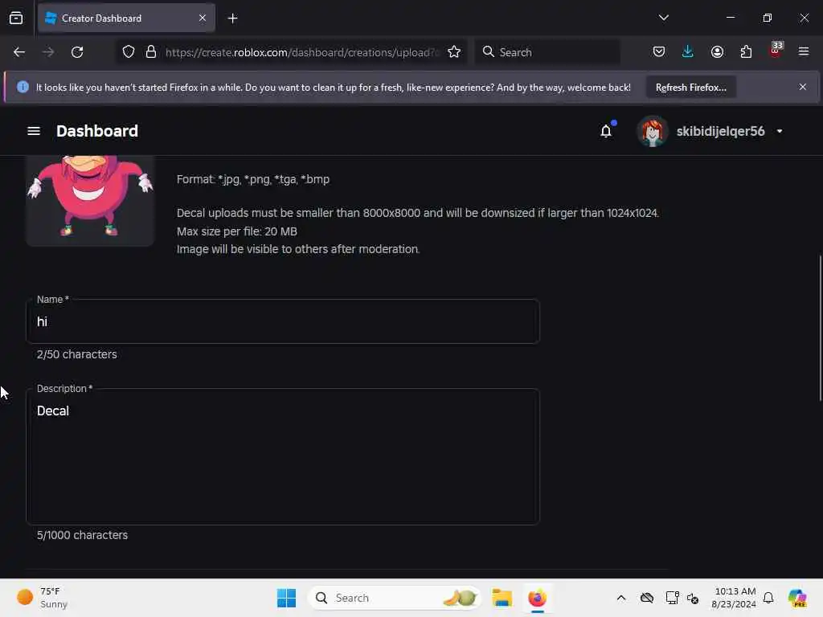Click the Firefox taskbar icon
The image size is (823, 617).
pos(537,598)
